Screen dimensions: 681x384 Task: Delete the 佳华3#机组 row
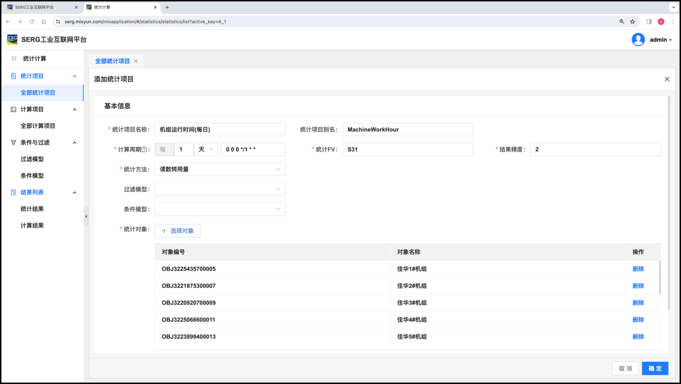[638, 303]
